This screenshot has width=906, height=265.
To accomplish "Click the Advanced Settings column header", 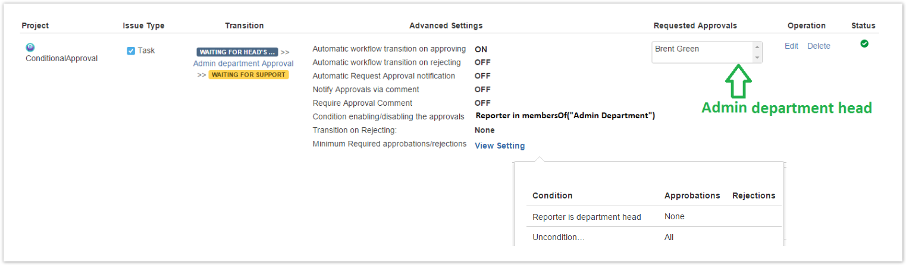I will (446, 26).
